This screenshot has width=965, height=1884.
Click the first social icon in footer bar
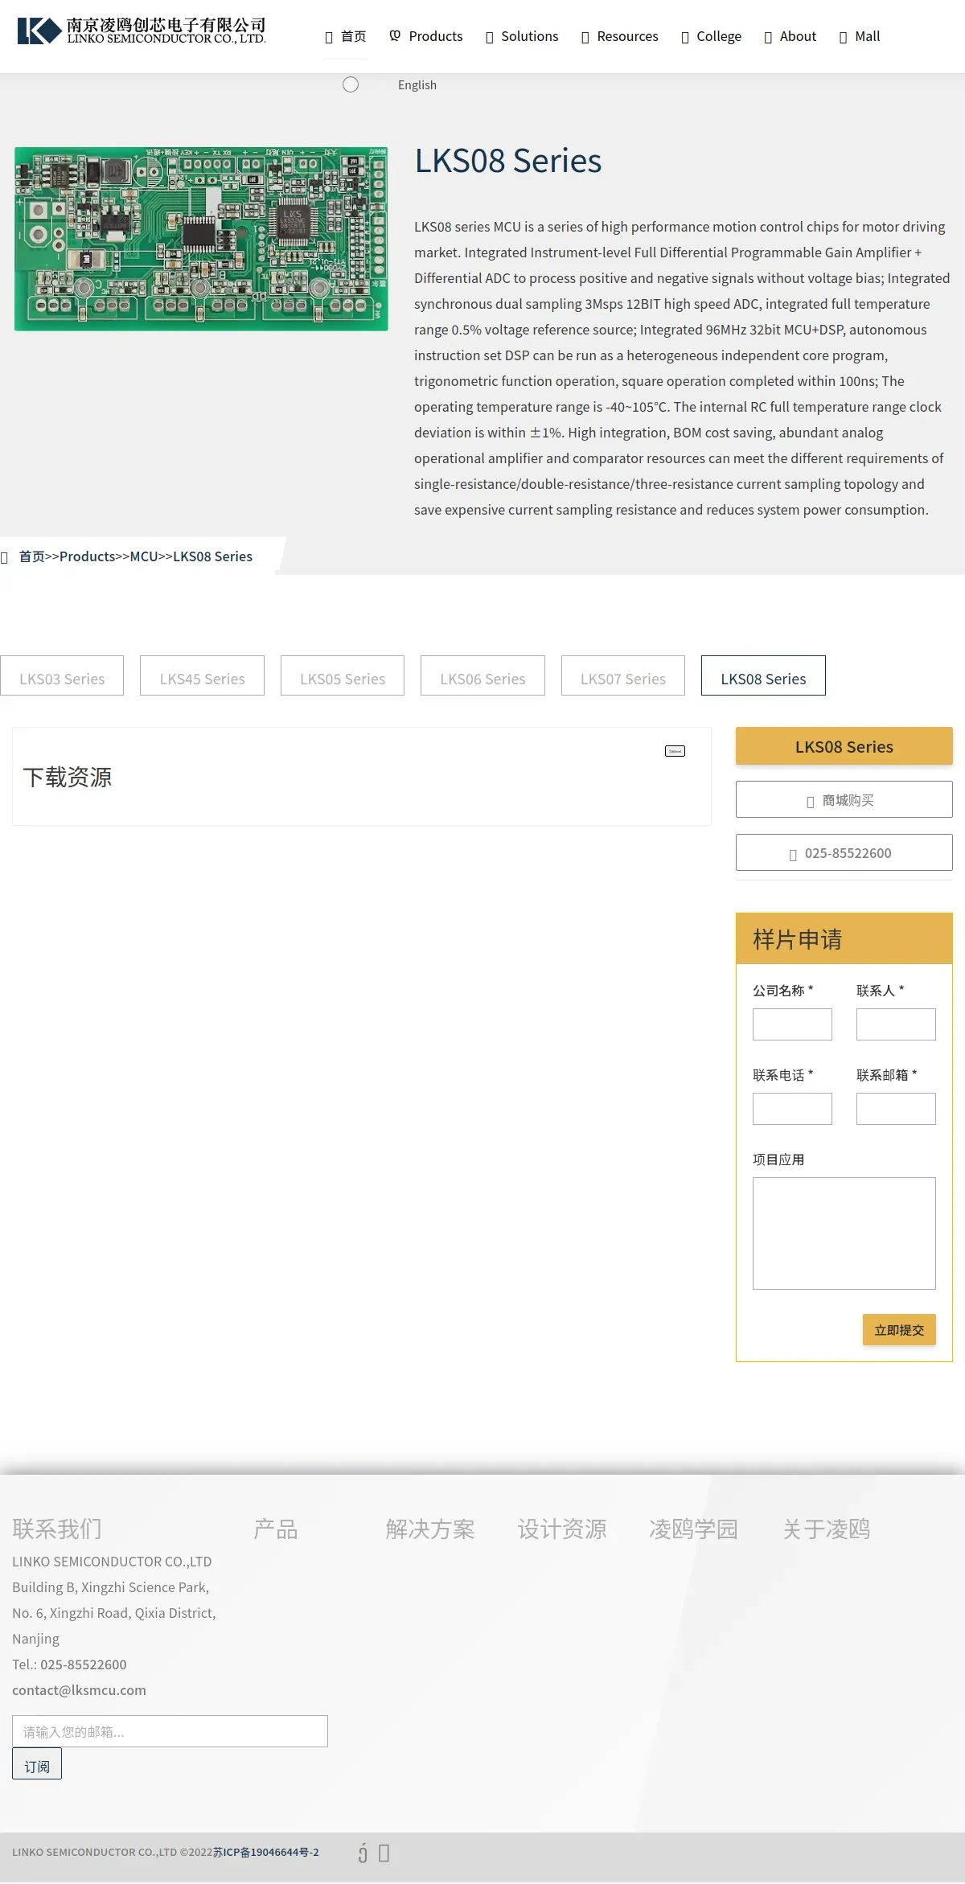pos(363,1853)
